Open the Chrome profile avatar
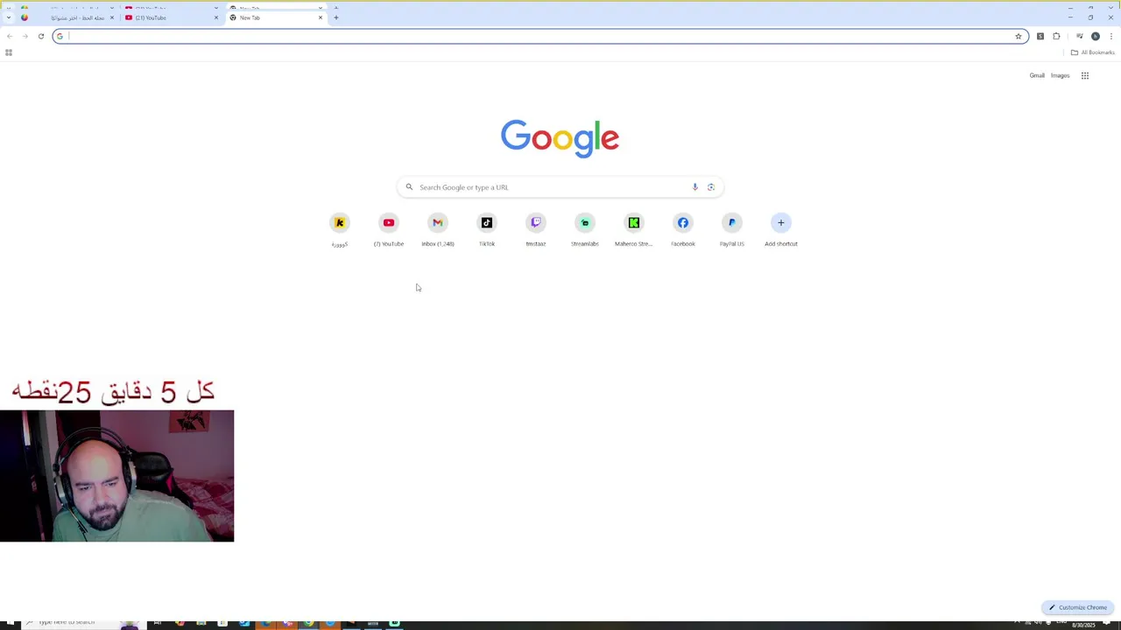1121x630 pixels. click(x=1095, y=36)
